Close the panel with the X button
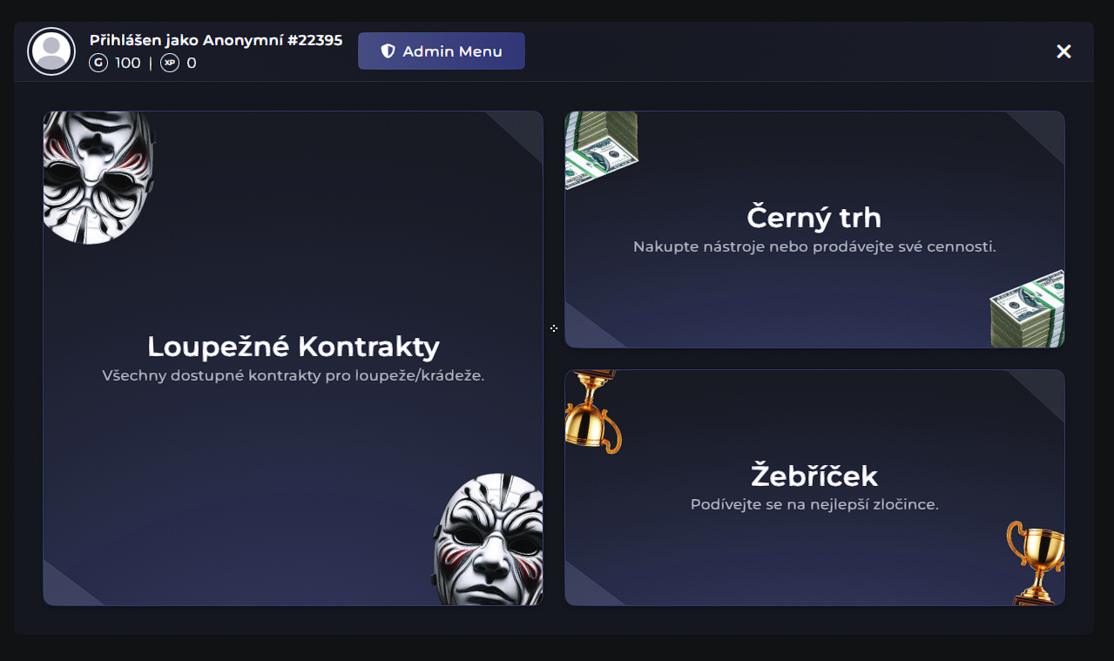 pos(1063,51)
